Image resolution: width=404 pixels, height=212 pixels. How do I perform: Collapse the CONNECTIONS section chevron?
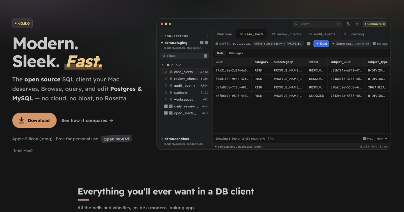tap(162, 36)
